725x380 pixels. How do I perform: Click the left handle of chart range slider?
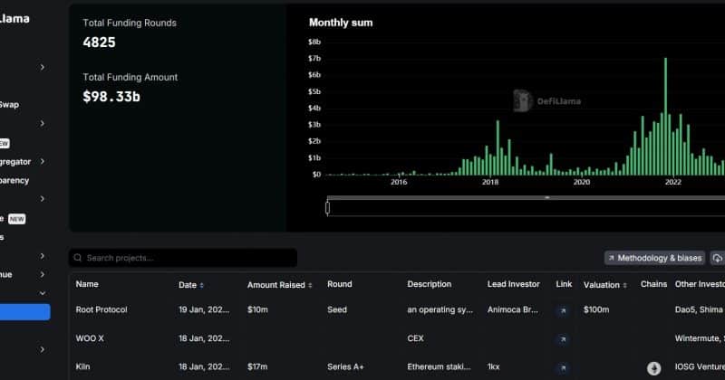tap(327, 208)
